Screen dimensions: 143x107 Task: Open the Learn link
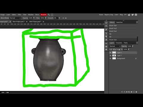pos(116,15)
